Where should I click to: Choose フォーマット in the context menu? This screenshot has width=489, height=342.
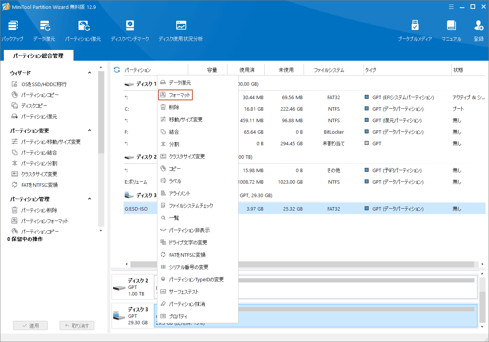coord(198,95)
